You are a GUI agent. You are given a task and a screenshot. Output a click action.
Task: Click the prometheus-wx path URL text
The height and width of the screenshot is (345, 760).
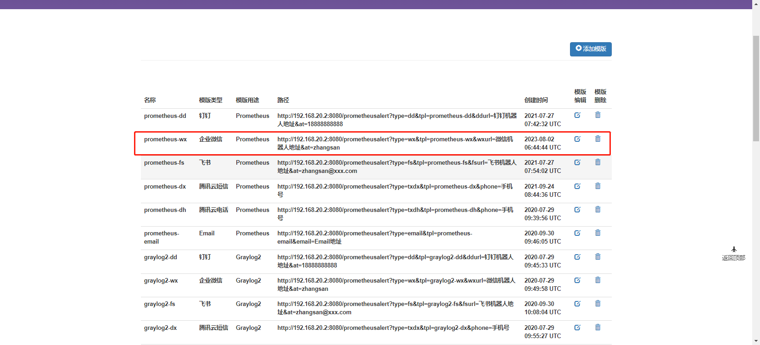(395, 143)
